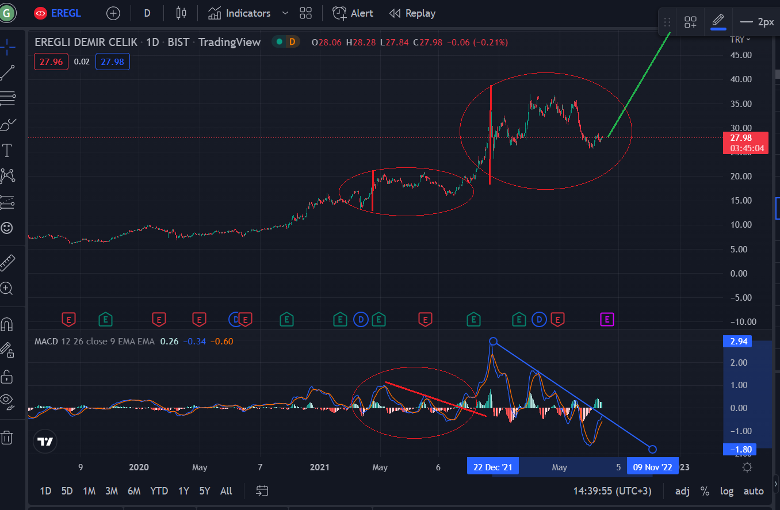Click the 22 Dec '21 date label
780x510 pixels.
coord(493,467)
